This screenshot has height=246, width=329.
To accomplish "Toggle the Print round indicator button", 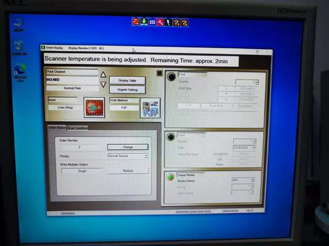I will [x=171, y=77].
